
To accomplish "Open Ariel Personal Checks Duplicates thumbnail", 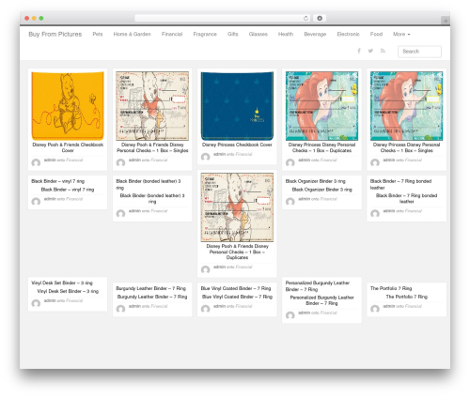I will pos(321,106).
